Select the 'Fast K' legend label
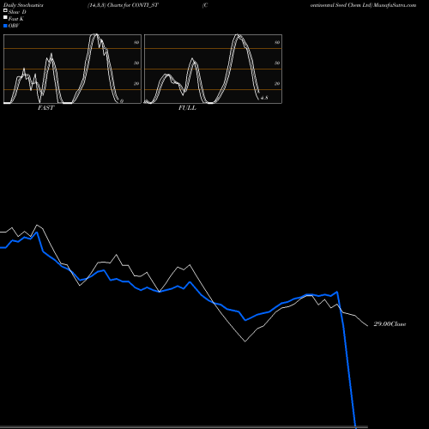This screenshot has width=429, height=429. point(16,19)
